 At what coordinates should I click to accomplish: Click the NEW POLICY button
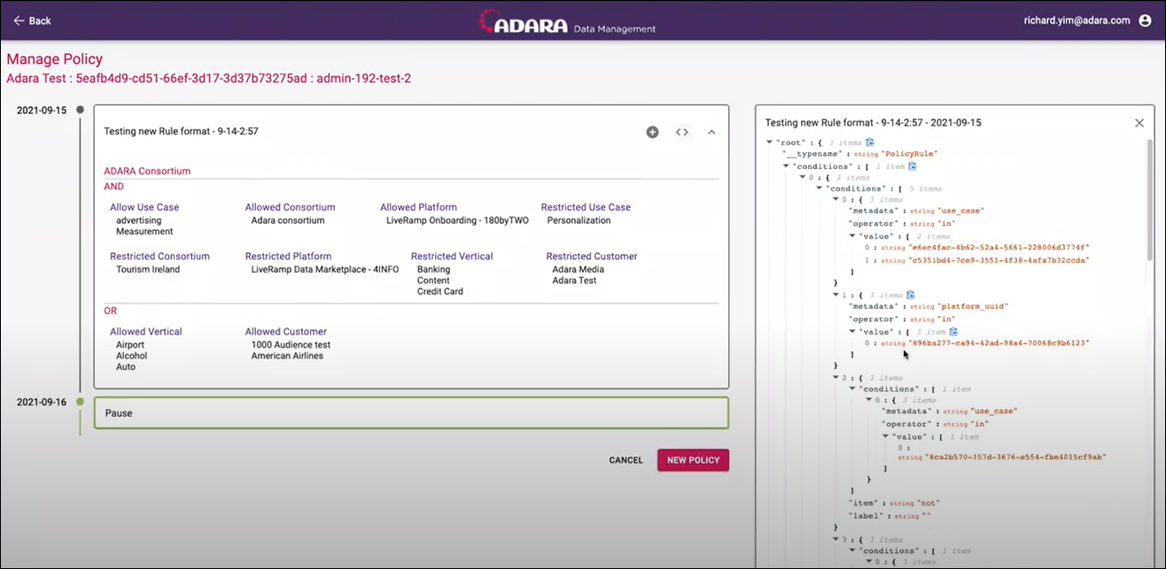[x=693, y=460]
